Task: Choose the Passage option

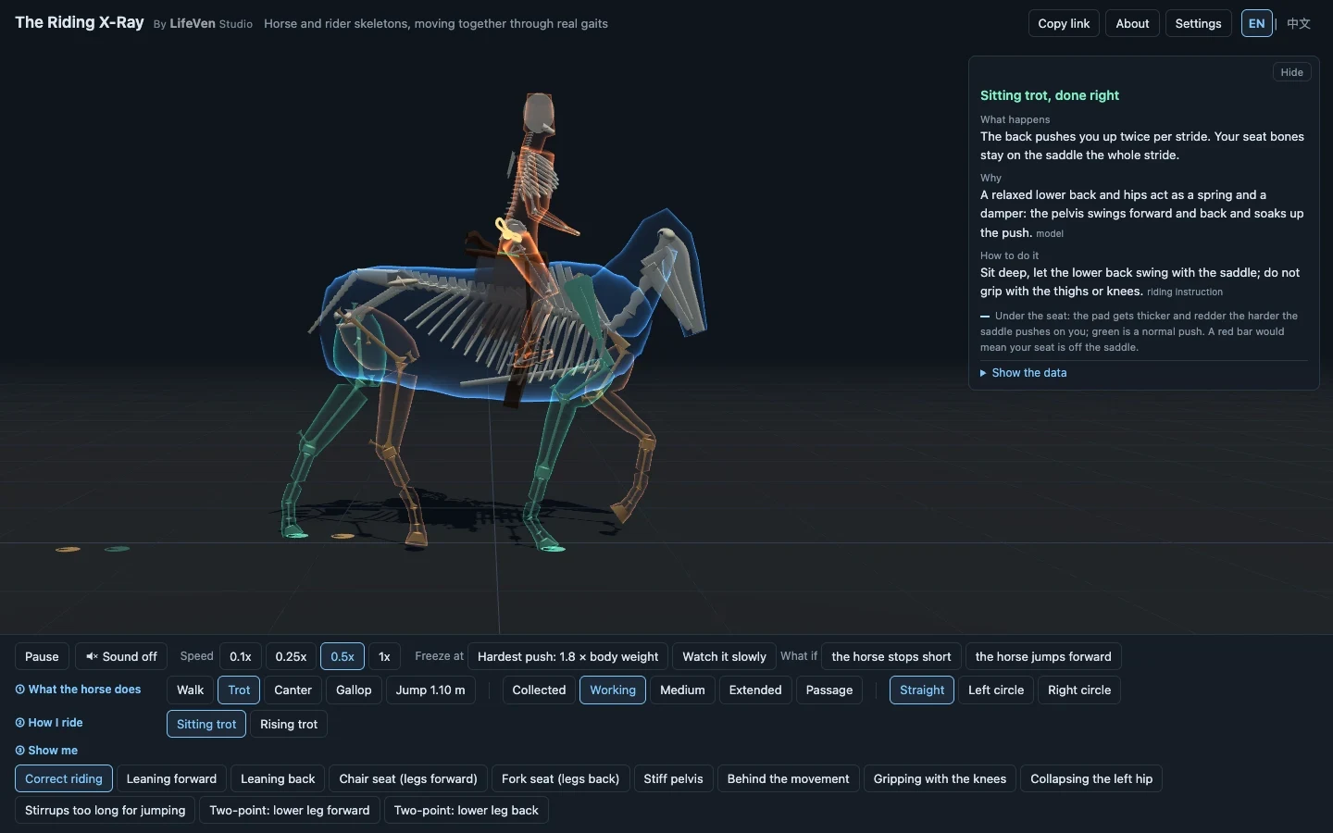Action: pyautogui.click(x=829, y=690)
